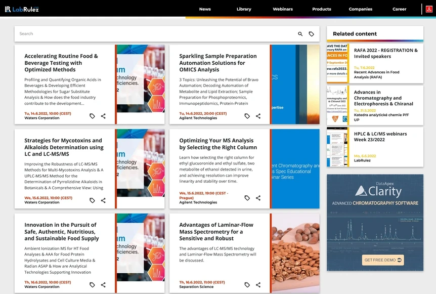Share the Advantages of Laminar-Flow webinar
This screenshot has width=436, height=294.
click(x=258, y=284)
